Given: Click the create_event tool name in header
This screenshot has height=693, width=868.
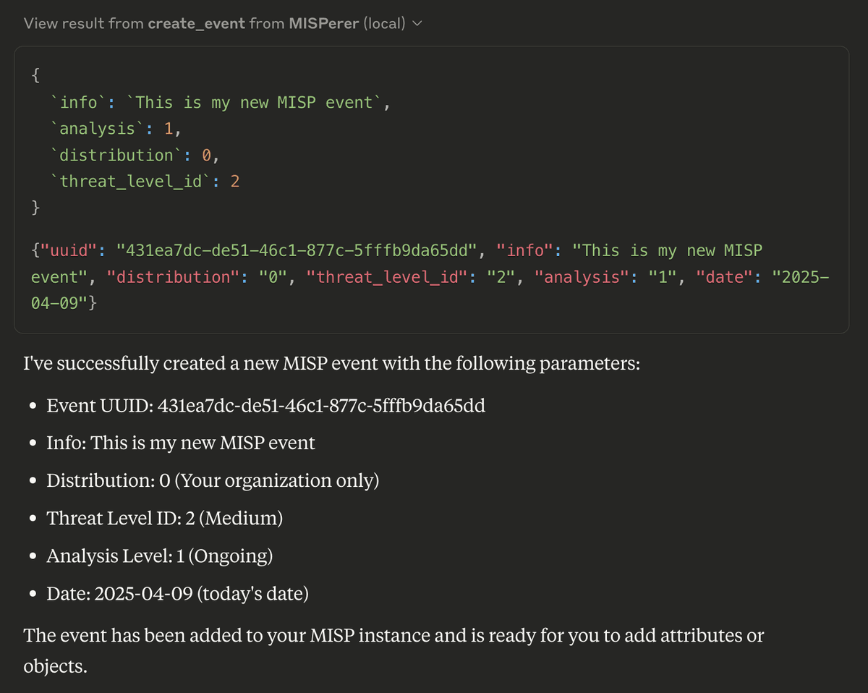Looking at the screenshot, I should click(x=196, y=23).
